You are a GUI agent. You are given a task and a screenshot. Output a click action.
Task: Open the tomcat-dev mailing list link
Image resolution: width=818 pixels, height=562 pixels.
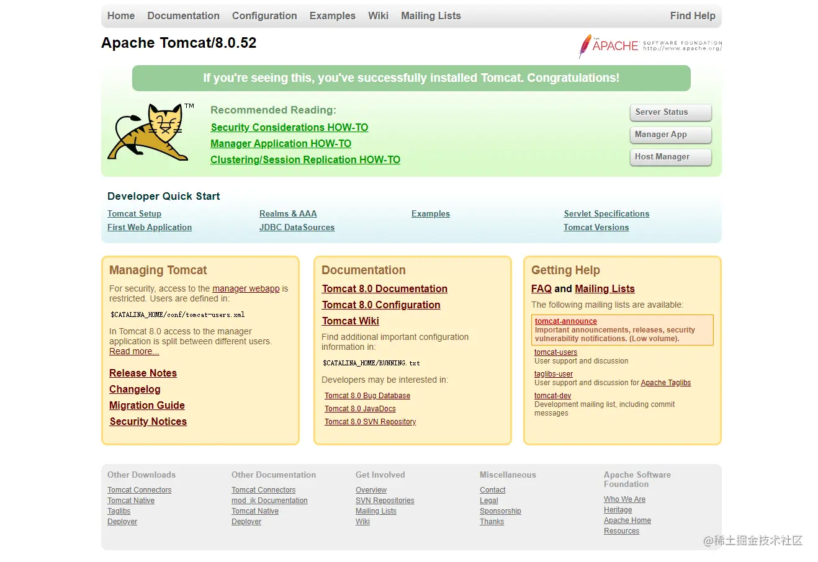[x=552, y=396]
